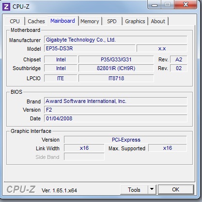Click the Max. Supported value x16
202x202 pixels.
[168, 148]
